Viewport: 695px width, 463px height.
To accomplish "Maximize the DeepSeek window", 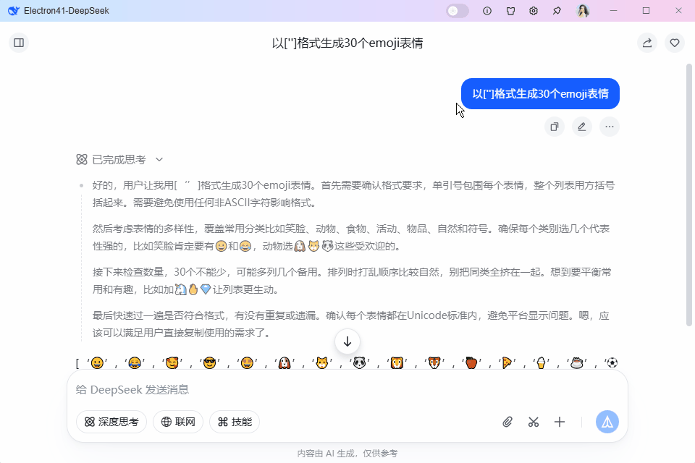I will [646, 11].
